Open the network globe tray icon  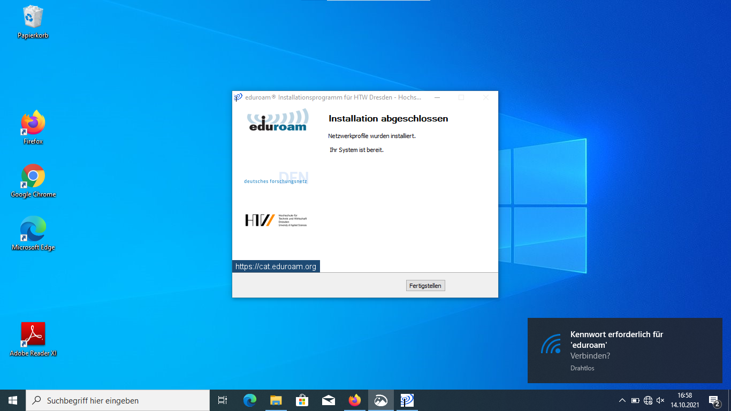(x=648, y=400)
